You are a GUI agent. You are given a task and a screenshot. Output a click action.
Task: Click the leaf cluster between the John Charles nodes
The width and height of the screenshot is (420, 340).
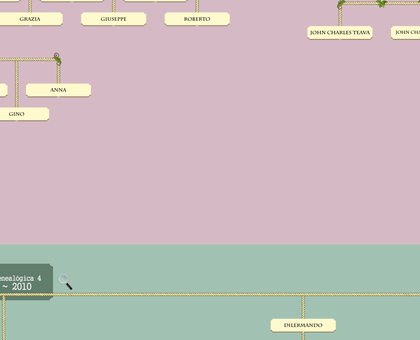click(381, 4)
